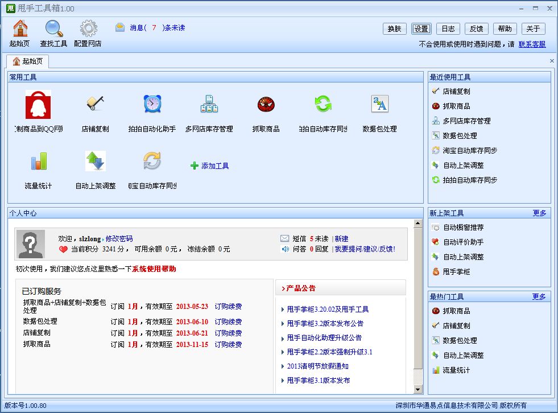Open 数据包处理 in recently used tools
558x413 pixels.
(x=454, y=135)
